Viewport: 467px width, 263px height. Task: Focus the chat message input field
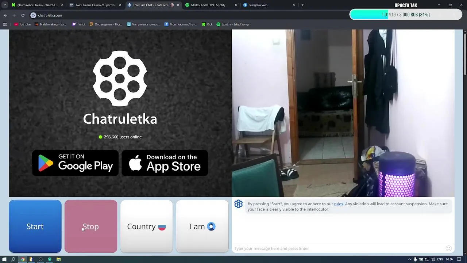coord(339,248)
